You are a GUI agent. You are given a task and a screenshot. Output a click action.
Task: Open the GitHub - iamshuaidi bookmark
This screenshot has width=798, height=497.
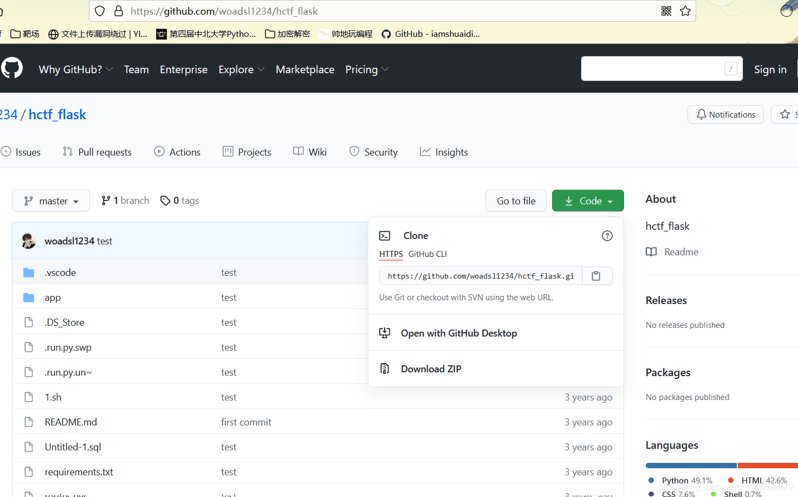point(431,34)
